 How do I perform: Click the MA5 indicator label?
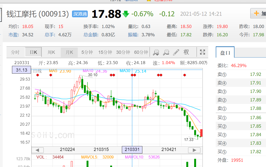tap(53, 71)
